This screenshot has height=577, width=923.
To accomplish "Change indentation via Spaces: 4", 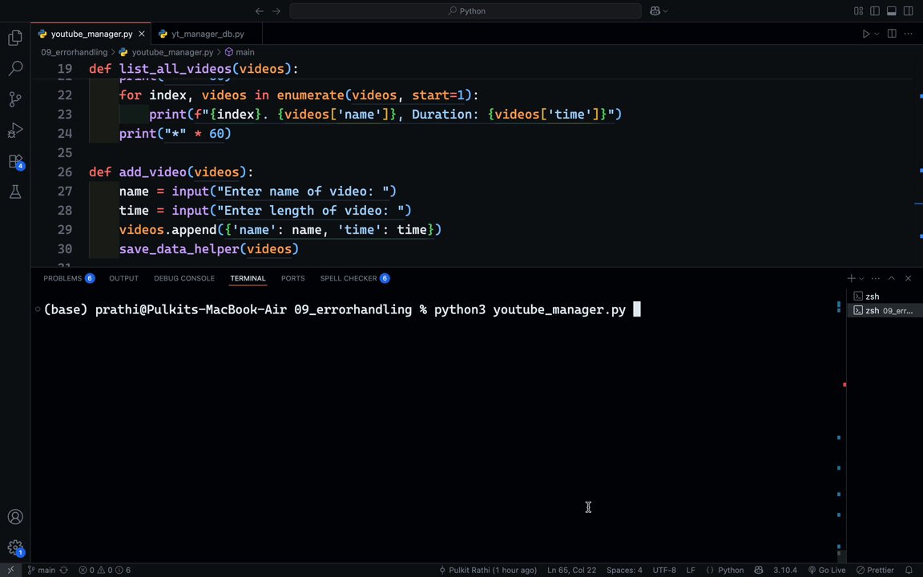I will point(624,570).
